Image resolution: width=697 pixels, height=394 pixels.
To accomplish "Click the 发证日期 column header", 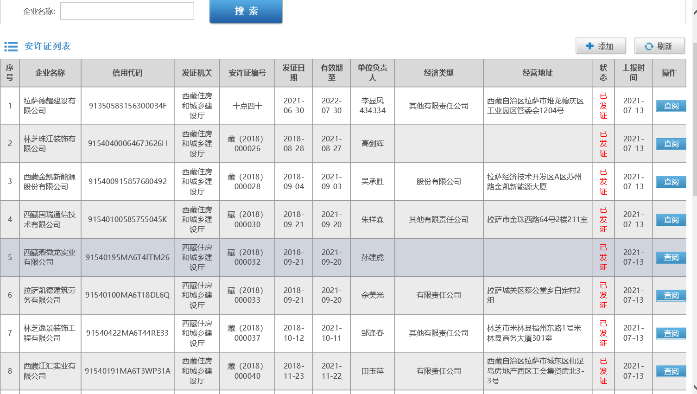I will 293,73.
